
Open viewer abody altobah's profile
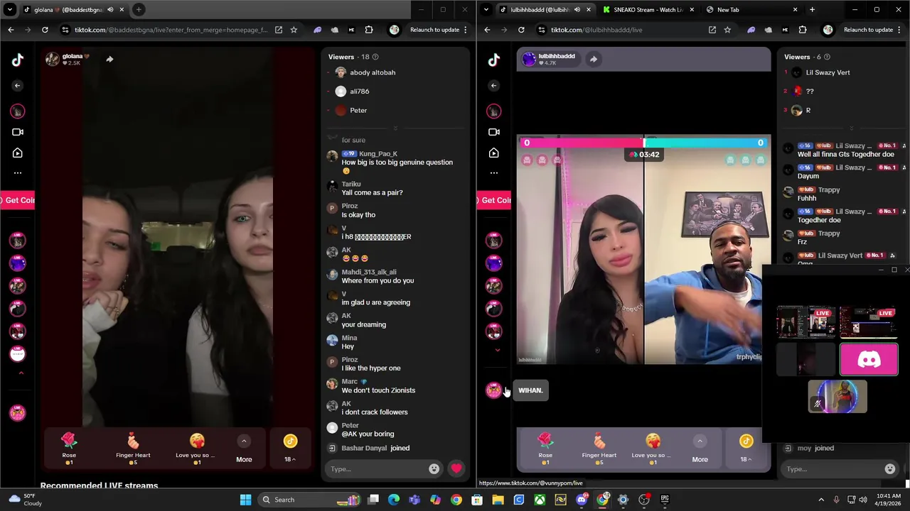pyautogui.click(x=372, y=72)
